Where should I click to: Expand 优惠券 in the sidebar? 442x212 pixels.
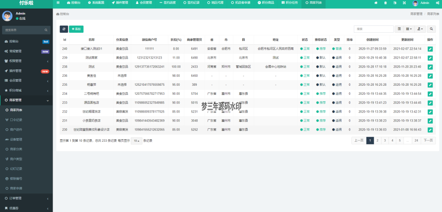(26, 208)
